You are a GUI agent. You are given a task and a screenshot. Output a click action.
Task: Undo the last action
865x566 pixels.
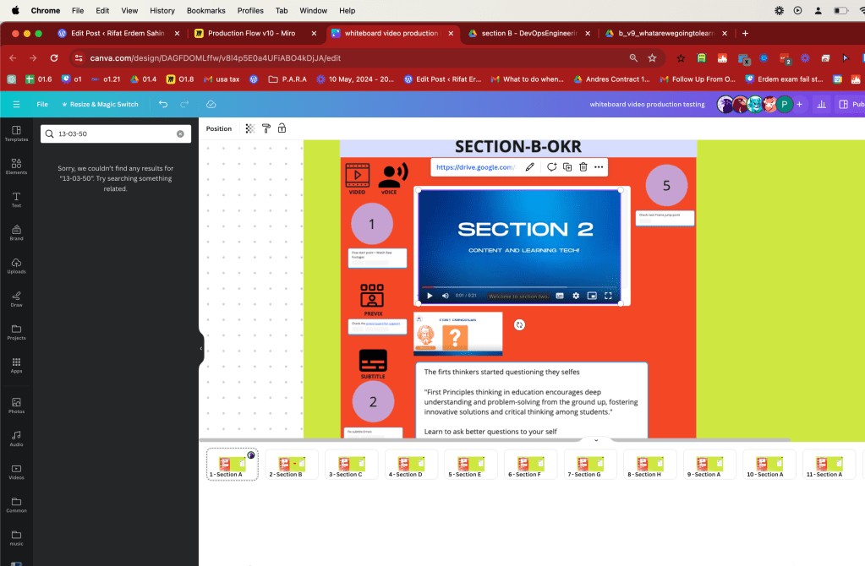click(163, 104)
